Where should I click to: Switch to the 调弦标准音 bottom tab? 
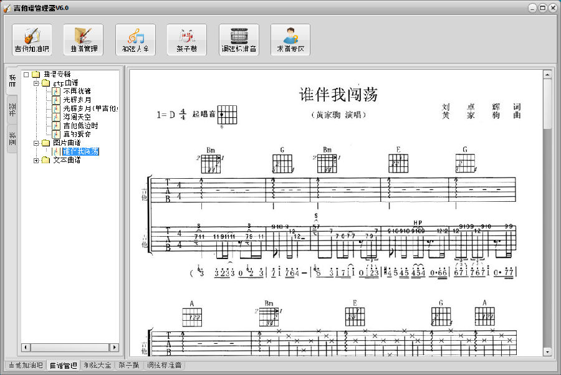point(165,365)
